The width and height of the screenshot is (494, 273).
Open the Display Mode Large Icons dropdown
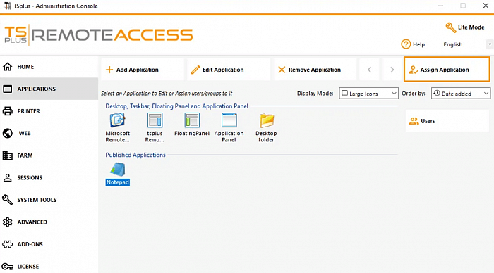tap(368, 94)
